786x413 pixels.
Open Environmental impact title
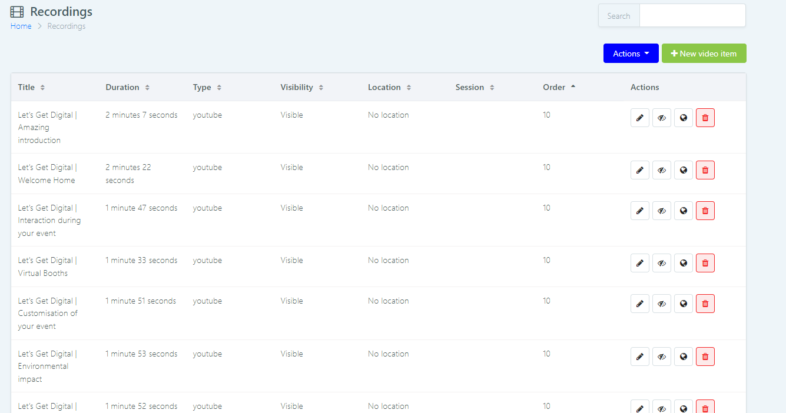(47, 367)
